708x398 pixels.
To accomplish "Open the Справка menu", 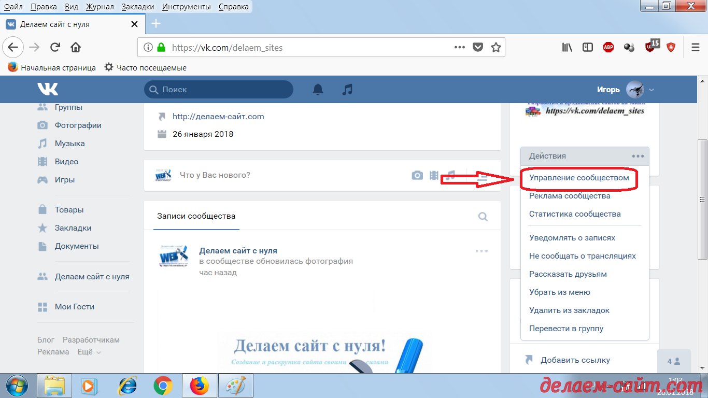I will click(x=233, y=7).
